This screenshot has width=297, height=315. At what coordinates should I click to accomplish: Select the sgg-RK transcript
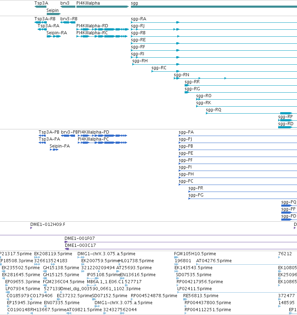point(246,106)
